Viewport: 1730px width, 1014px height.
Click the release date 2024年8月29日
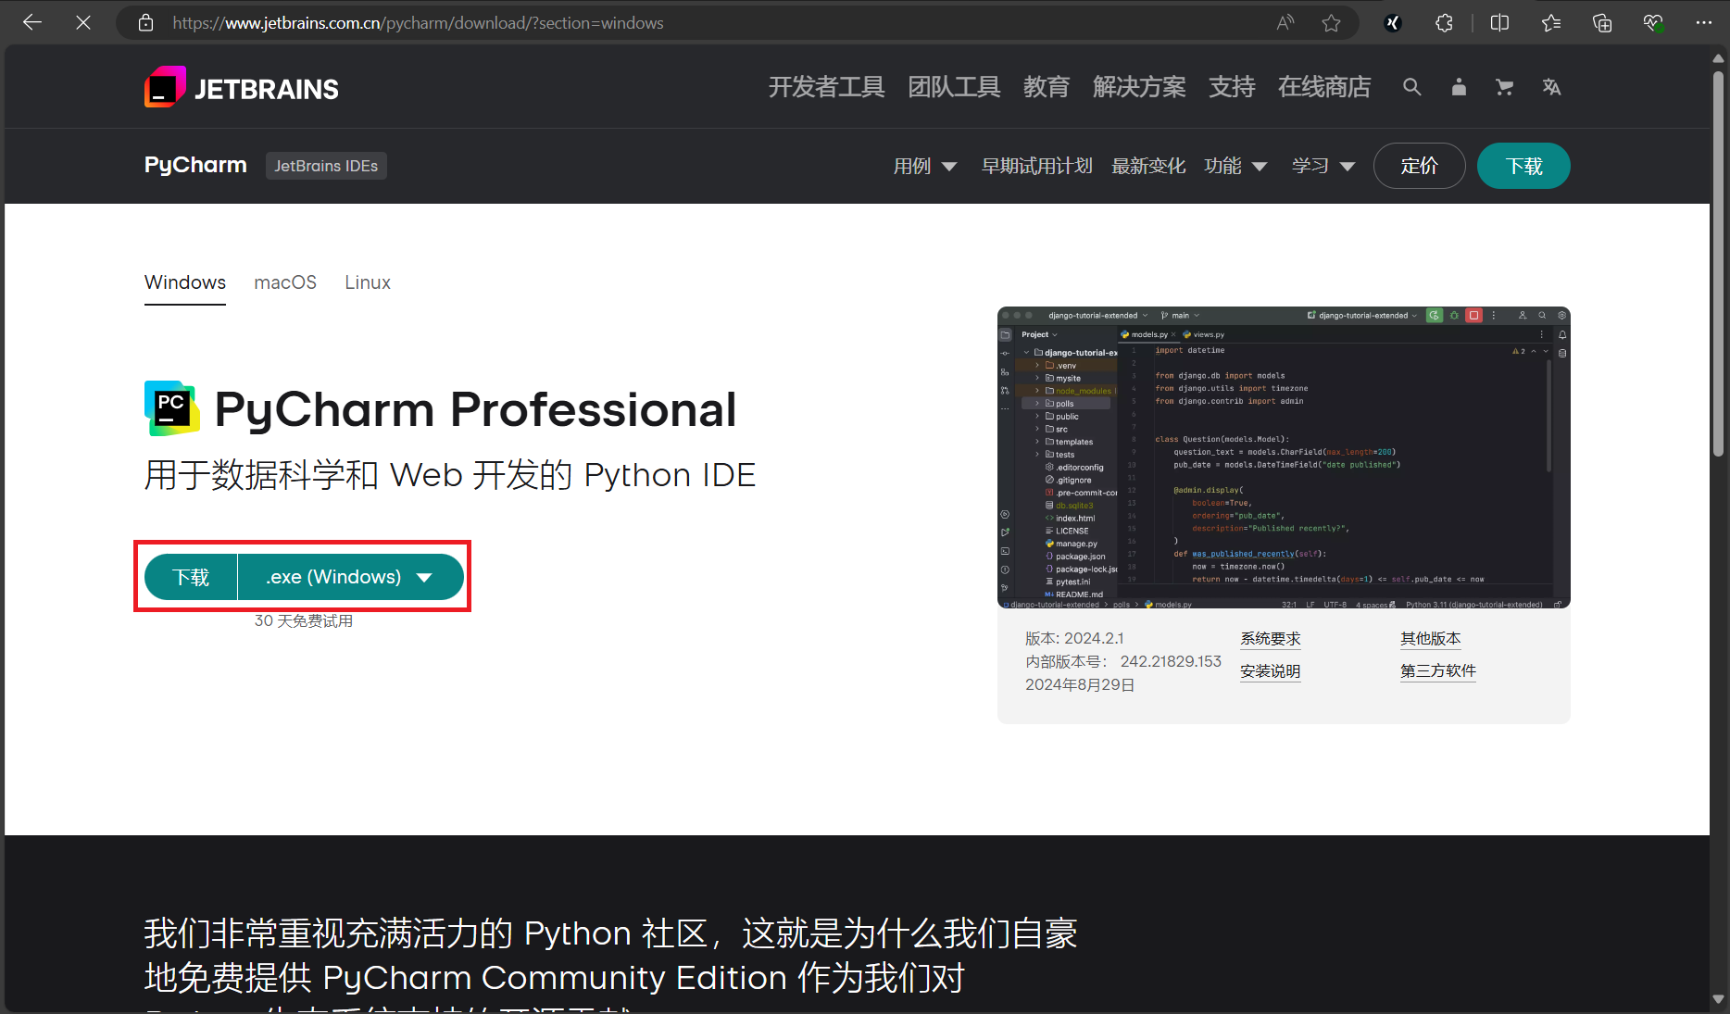coord(1080,684)
